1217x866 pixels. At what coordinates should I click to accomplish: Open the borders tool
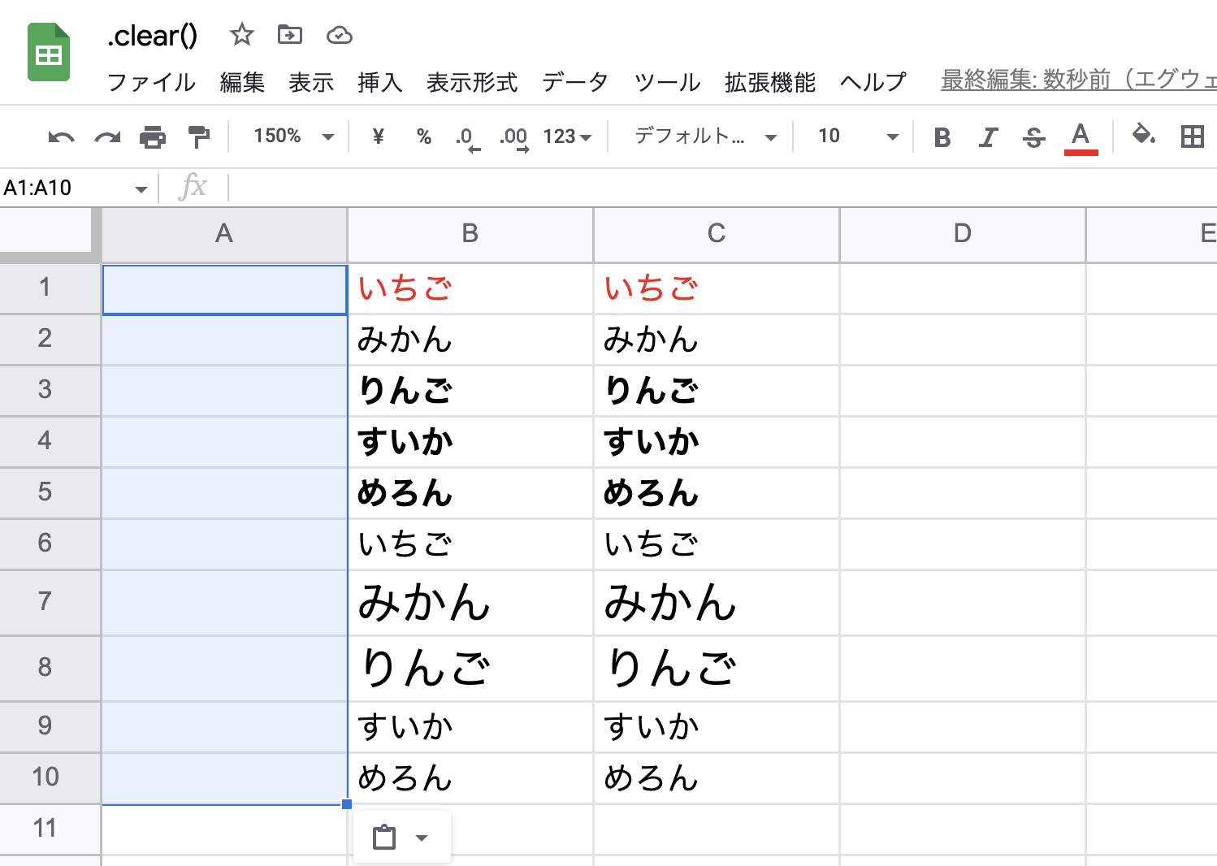pos(1192,136)
